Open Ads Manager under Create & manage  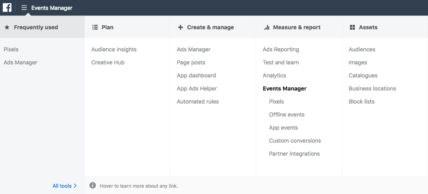point(194,49)
